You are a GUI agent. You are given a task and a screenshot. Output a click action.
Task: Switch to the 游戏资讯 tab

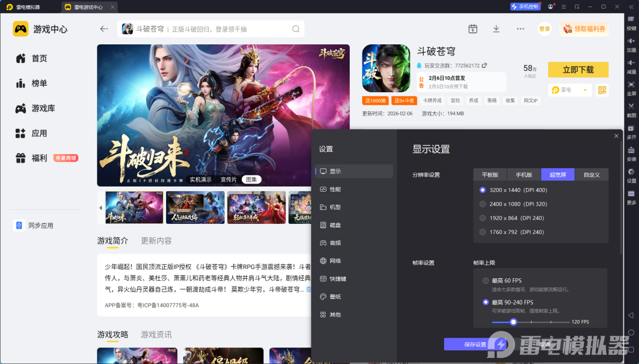(x=156, y=334)
